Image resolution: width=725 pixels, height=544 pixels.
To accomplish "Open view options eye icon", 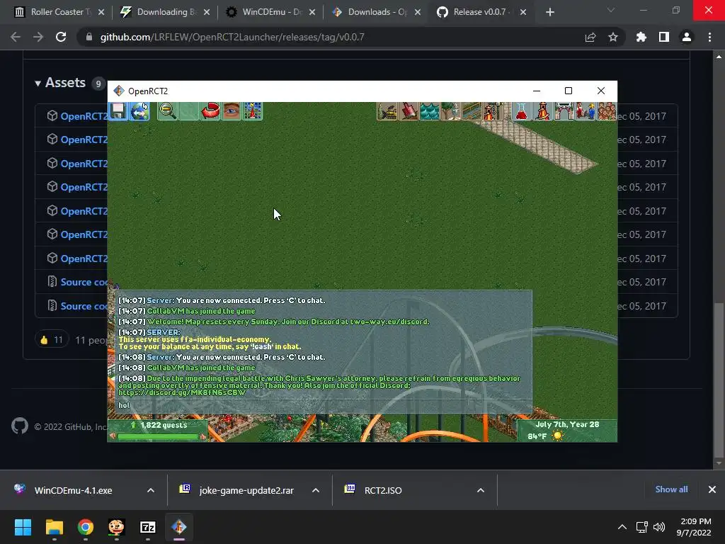I will (232, 111).
